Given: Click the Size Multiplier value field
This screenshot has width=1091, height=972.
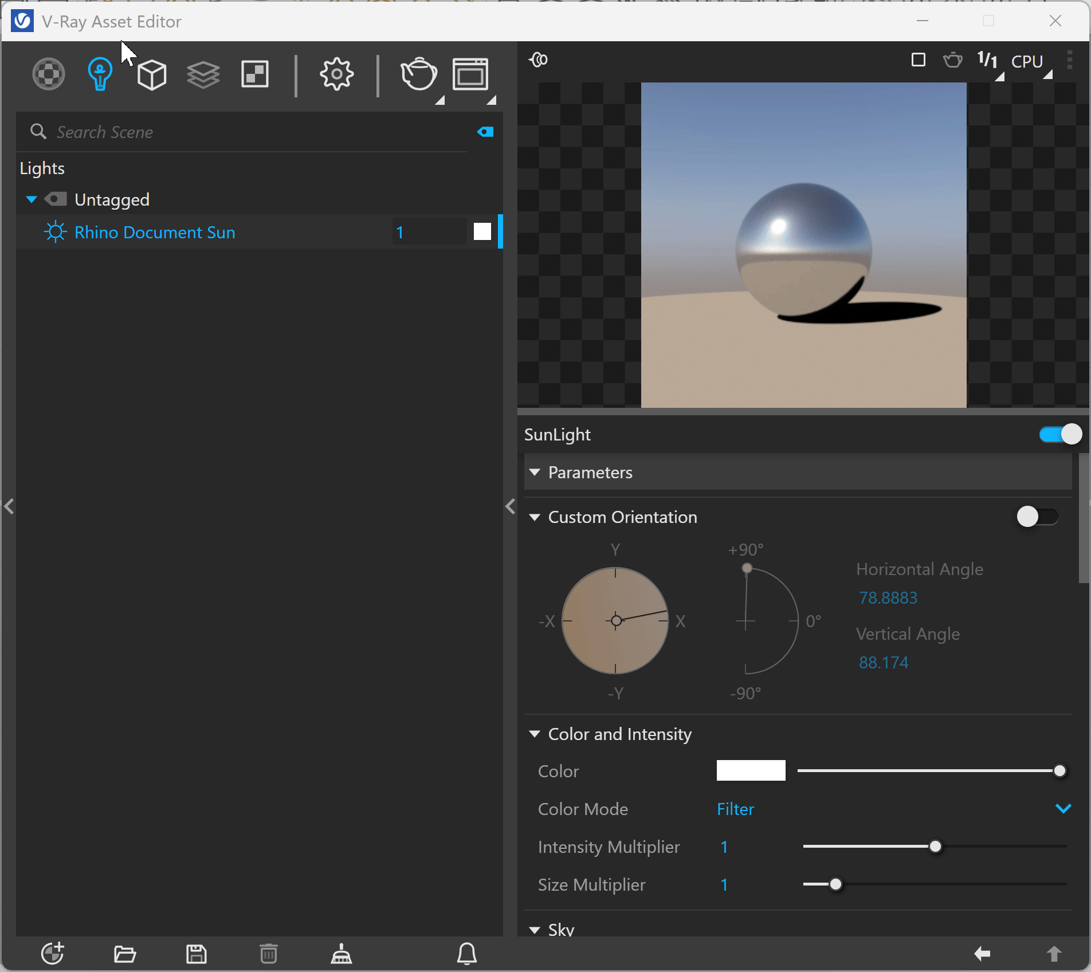Looking at the screenshot, I should point(754,885).
